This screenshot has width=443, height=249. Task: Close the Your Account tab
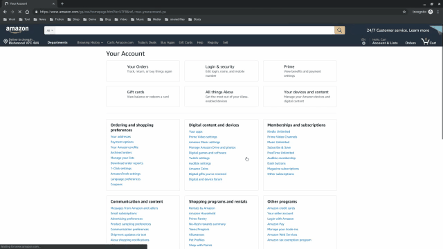pyautogui.click(x=53, y=3)
